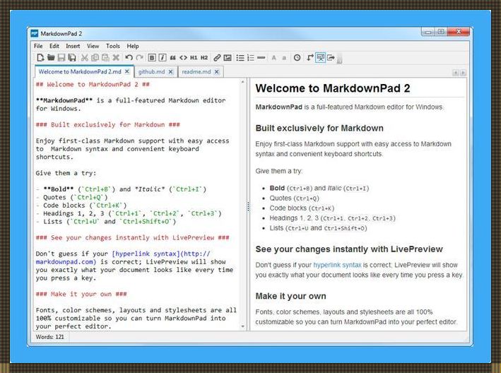Click 'Code blocks (Ctrl+K)' bullet in preview
This screenshot has width=501, height=373.
302,208
